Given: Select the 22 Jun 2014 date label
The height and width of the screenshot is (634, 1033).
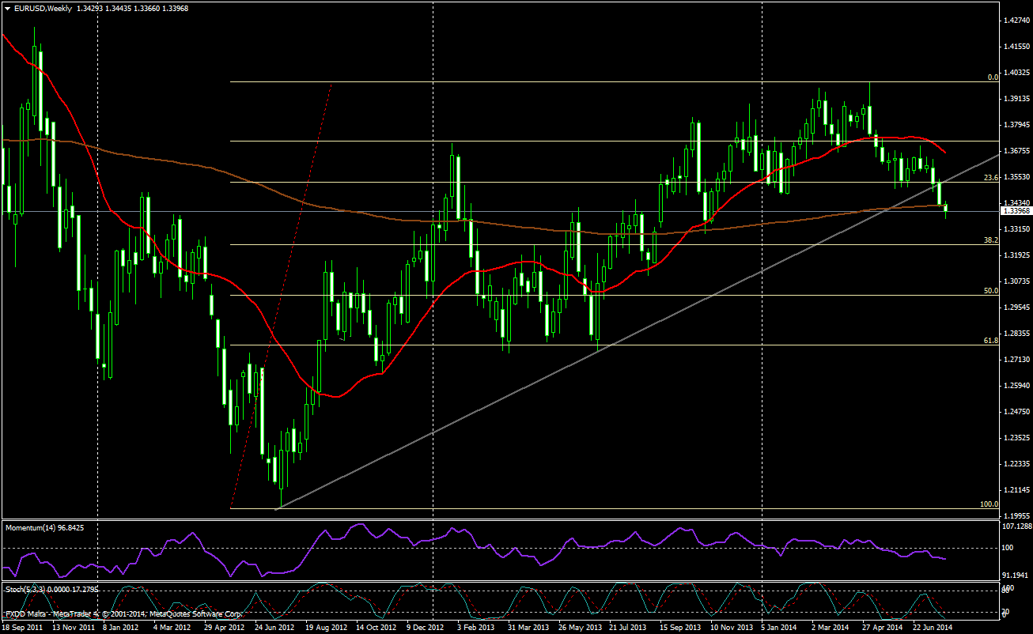Looking at the screenshot, I should click(930, 628).
